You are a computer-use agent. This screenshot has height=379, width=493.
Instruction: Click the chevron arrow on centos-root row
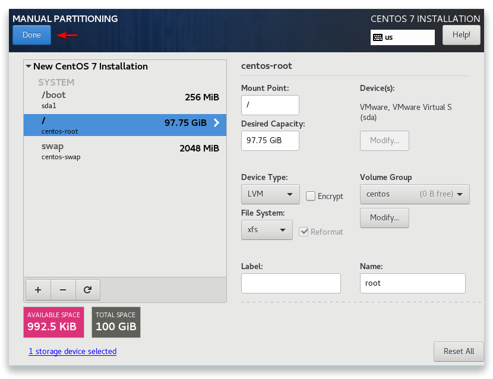coord(216,122)
